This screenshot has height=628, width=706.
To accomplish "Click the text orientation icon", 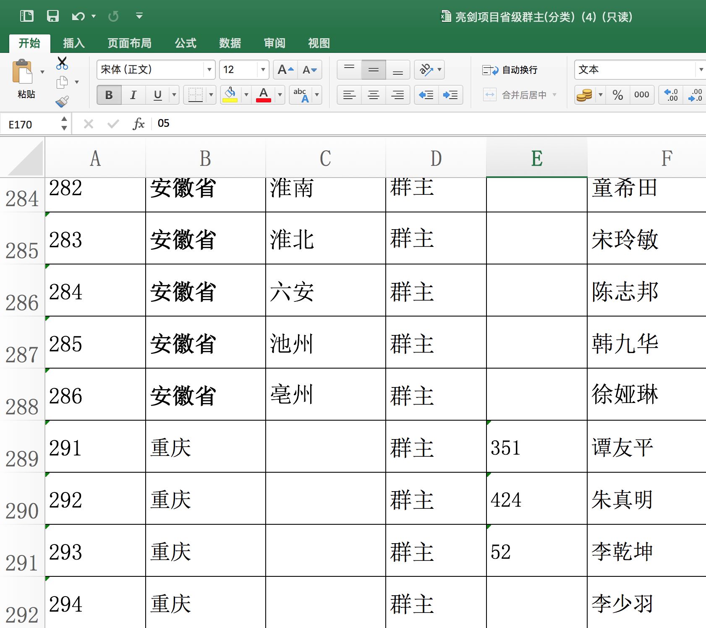I will (426, 70).
